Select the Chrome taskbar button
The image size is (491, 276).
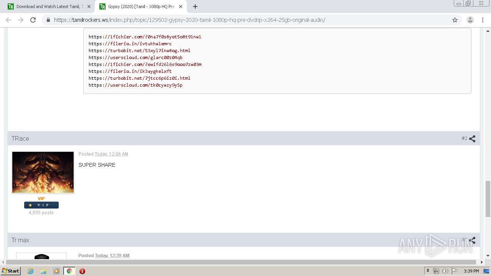(69, 271)
